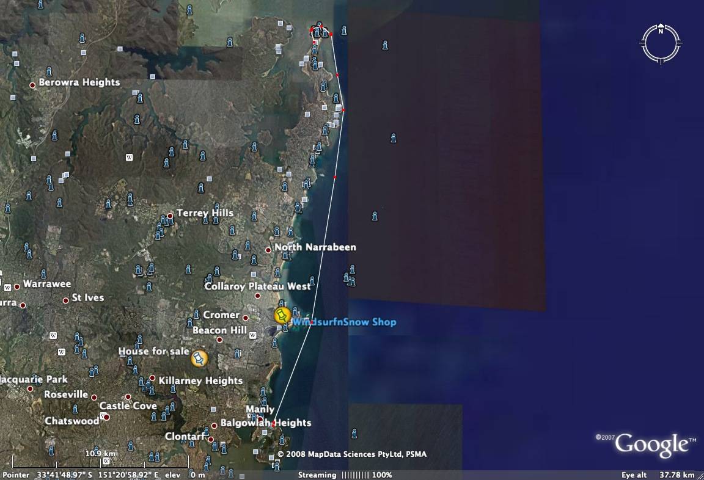This screenshot has width=704, height=480.
Task: Click the Terrey Hills red place dot
Action: (x=170, y=216)
